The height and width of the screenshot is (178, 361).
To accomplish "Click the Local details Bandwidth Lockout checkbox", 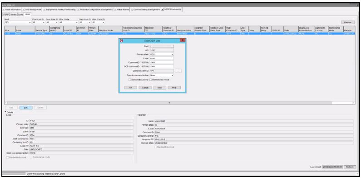I will pyautogui.click(x=8, y=157).
